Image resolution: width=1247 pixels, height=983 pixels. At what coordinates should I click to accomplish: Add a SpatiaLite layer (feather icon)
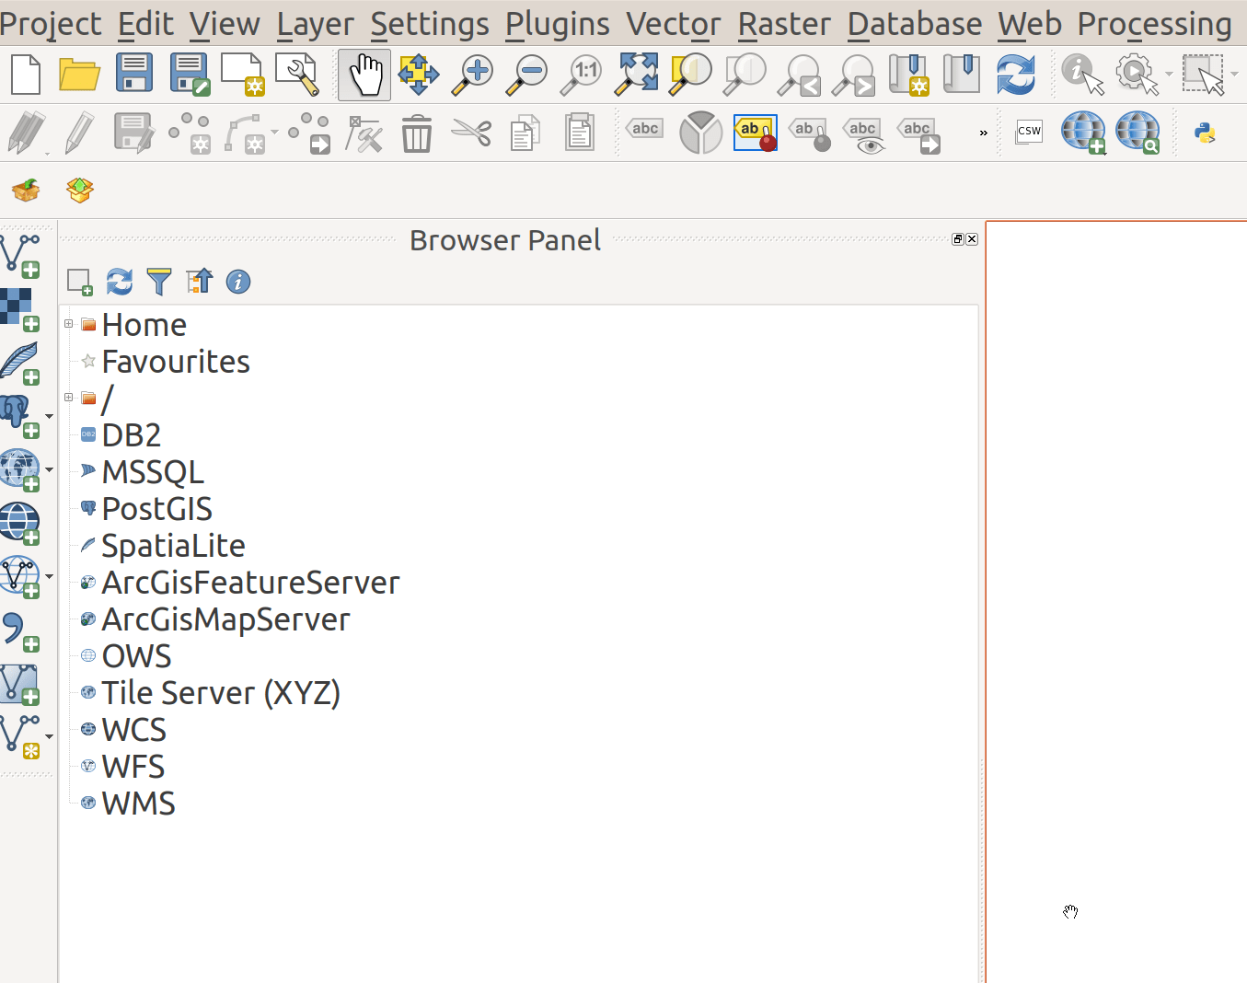(x=19, y=364)
